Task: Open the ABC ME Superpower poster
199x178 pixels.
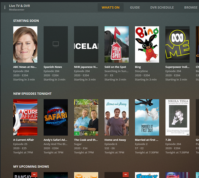Action: pos(177,44)
